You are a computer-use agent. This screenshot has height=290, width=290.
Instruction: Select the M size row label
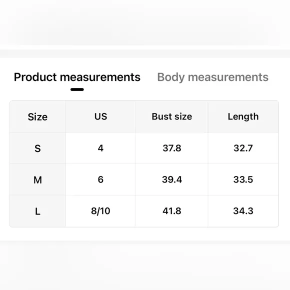coord(37,179)
